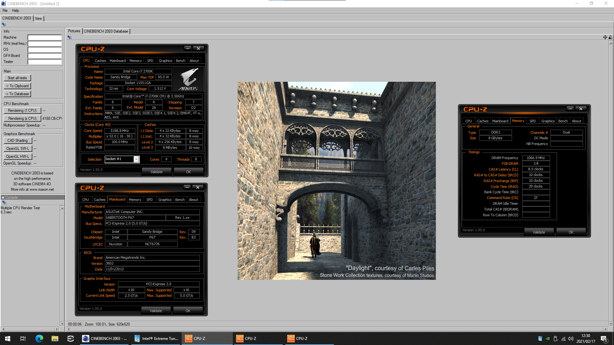
Task: Open Bench tab in CPU-Z Memory window
Action: click(x=563, y=121)
